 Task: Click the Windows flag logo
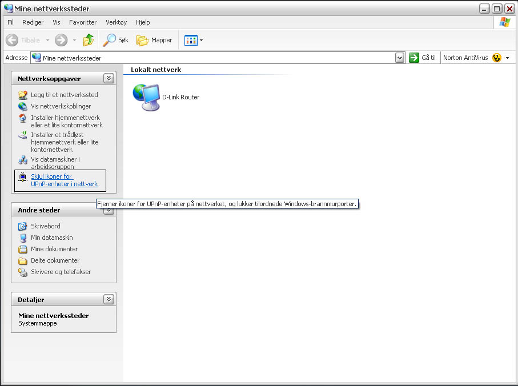pos(505,22)
